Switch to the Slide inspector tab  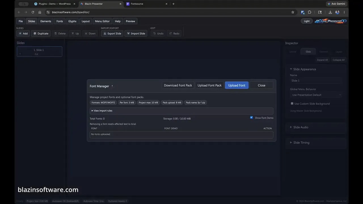308,52
